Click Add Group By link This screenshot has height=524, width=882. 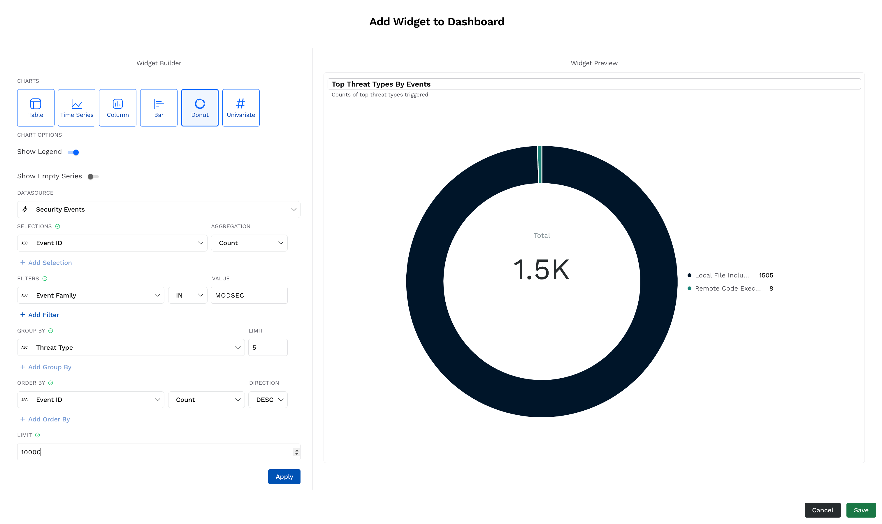46,367
